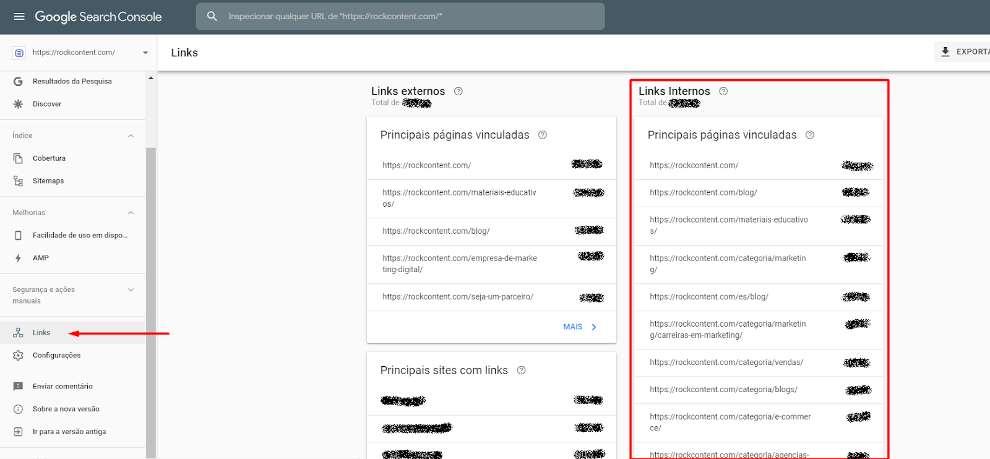Select external row https://rockcontent.com/
The height and width of the screenshot is (459, 990).
[491, 166]
